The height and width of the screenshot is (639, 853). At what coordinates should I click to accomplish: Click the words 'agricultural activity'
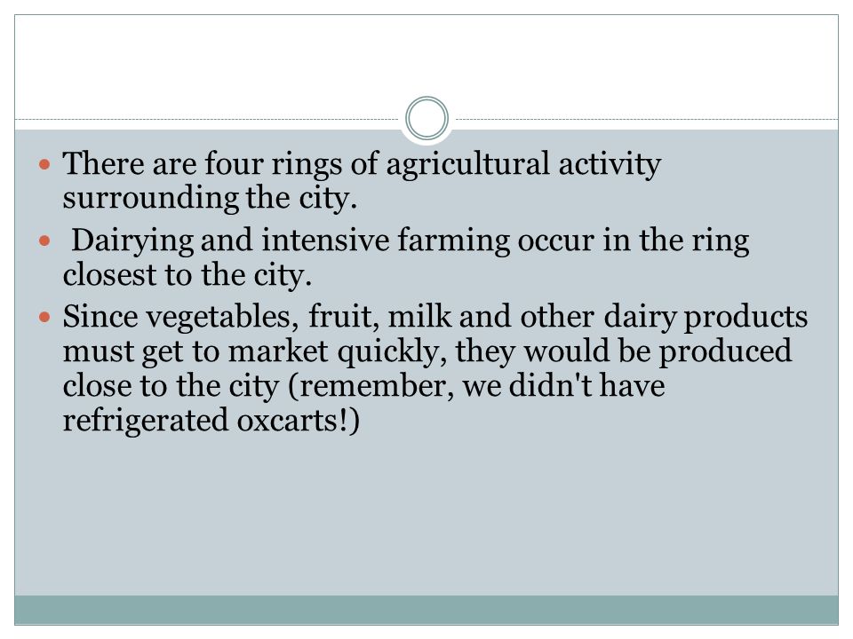523,165
